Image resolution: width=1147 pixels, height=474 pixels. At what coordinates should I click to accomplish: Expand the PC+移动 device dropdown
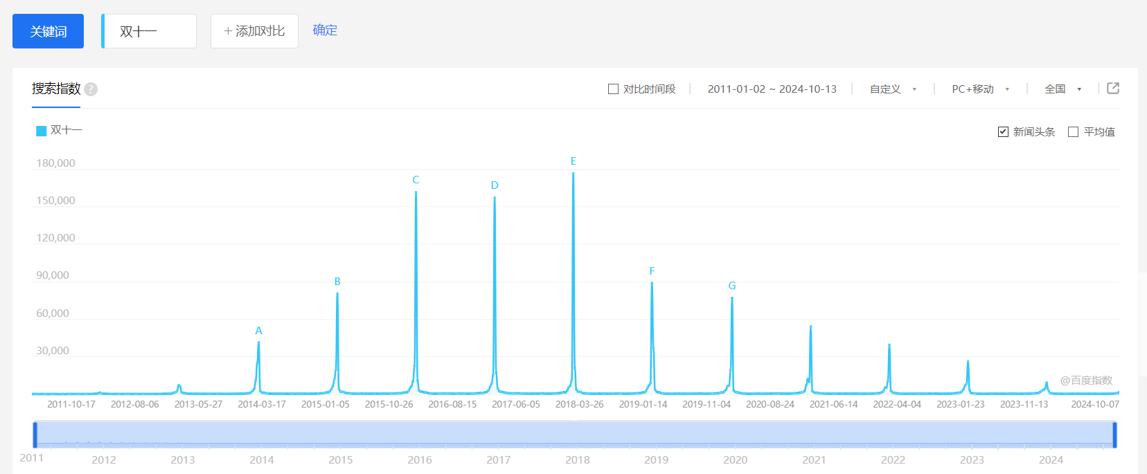[980, 89]
